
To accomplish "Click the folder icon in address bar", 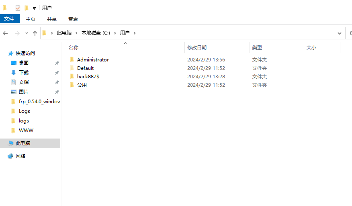I will [x=45, y=33].
